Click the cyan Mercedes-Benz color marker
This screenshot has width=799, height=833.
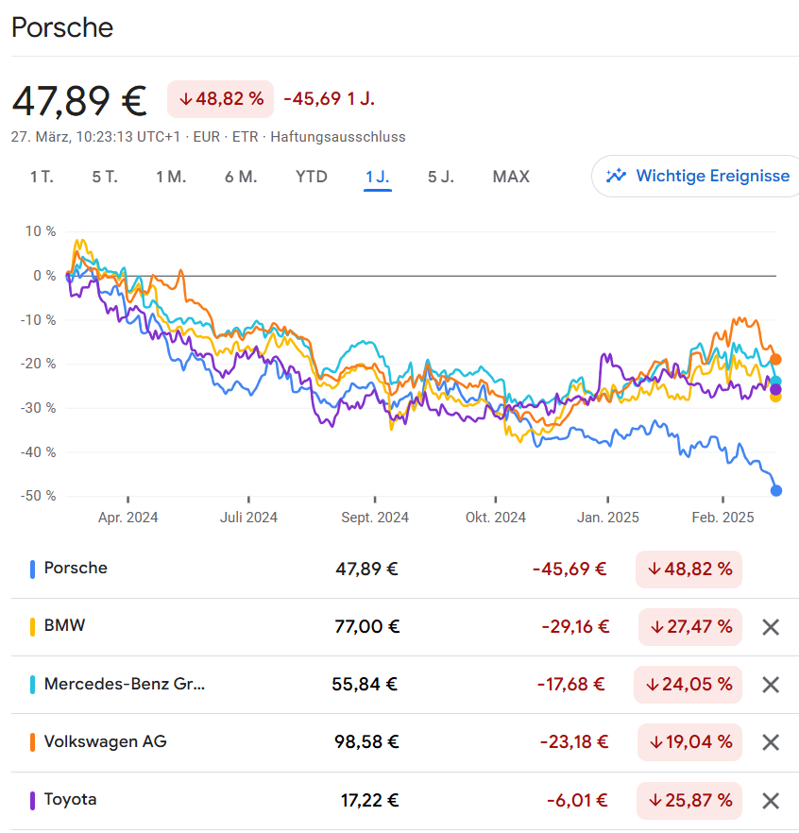coord(32,684)
